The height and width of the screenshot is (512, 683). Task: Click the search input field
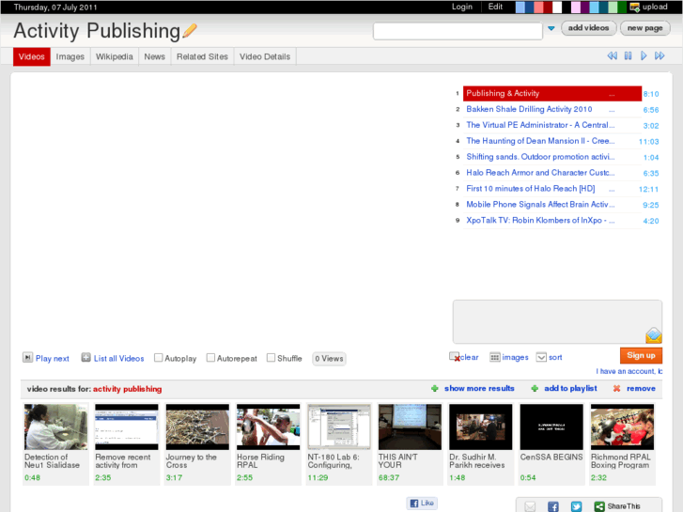click(458, 31)
